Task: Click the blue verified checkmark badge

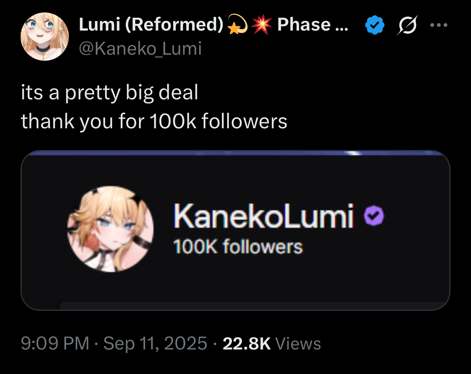Action: (374, 26)
